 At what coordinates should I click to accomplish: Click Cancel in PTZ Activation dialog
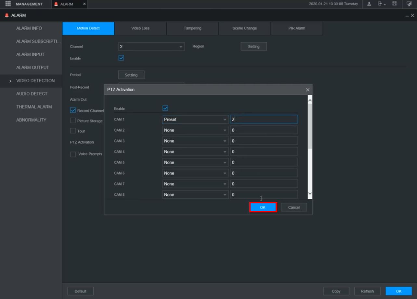[293, 207]
